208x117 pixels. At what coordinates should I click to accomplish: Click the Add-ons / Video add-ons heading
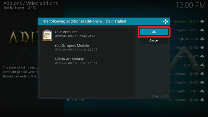tap(31, 3)
